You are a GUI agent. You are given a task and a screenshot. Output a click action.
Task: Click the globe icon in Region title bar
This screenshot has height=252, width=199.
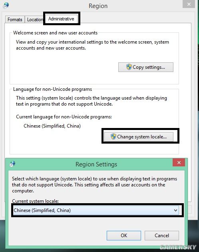coord(6,5)
